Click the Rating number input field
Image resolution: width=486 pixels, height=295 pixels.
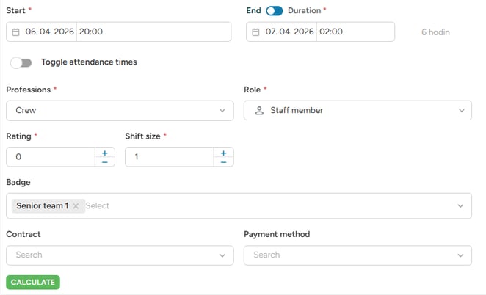(x=50, y=157)
